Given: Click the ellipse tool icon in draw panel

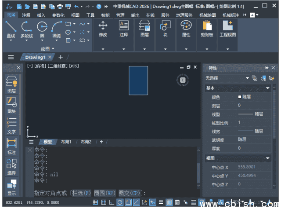Looking at the screenshot, I should pos(68,32).
